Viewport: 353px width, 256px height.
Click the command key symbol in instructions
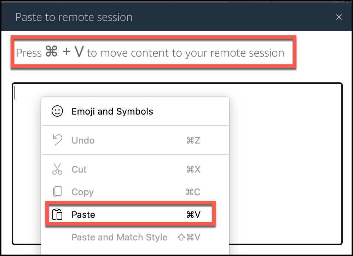tap(52, 51)
